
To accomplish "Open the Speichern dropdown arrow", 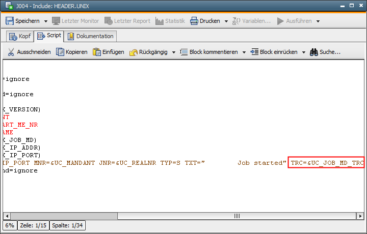I will [x=46, y=21].
